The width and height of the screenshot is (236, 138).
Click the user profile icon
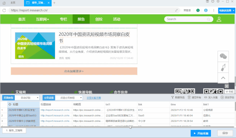point(219,19)
